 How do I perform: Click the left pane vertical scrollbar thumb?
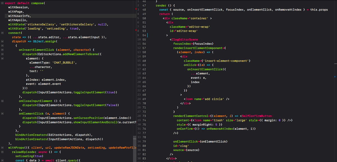[x=134, y=149]
